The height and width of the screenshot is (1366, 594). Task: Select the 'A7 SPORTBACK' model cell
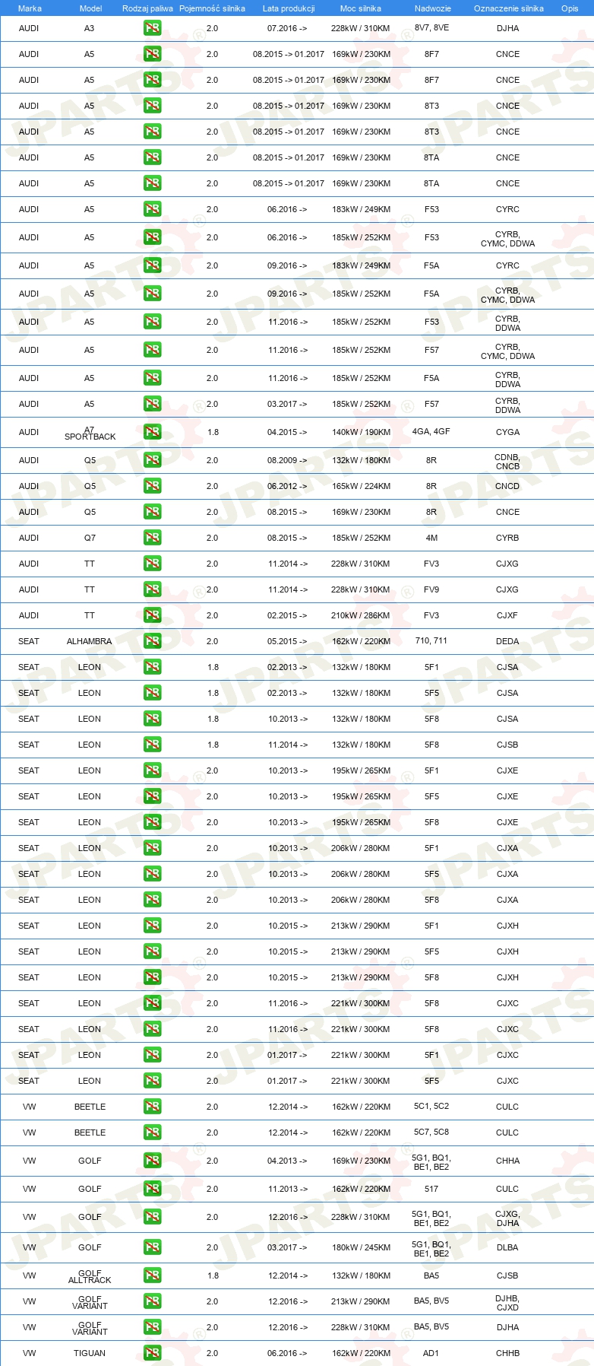(90, 433)
